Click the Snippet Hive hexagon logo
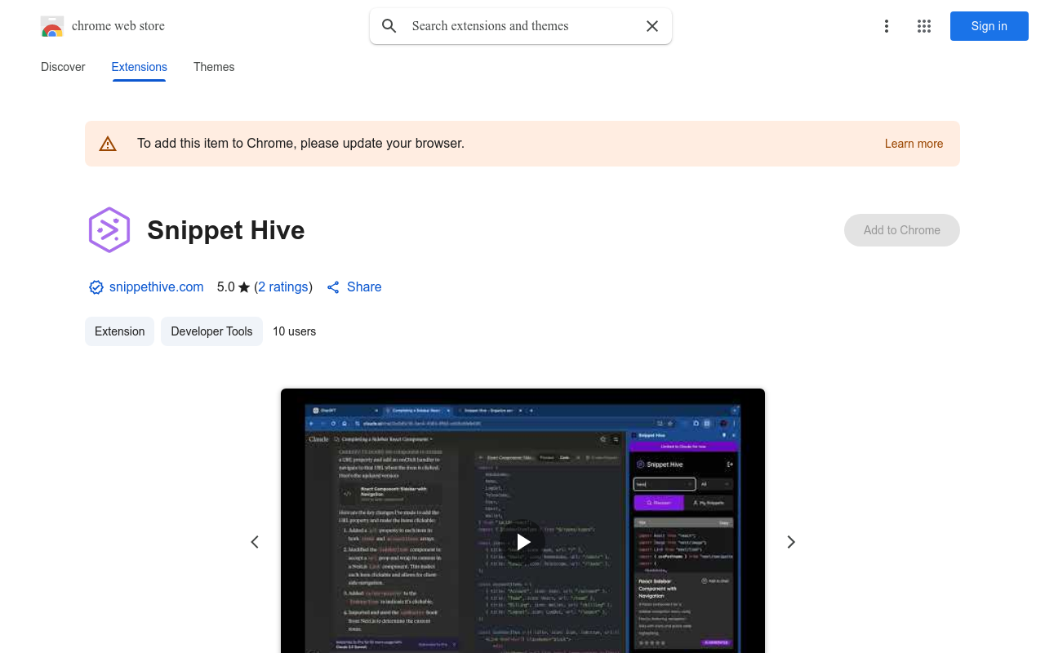Screen dimensions: 1045x653 (109, 230)
